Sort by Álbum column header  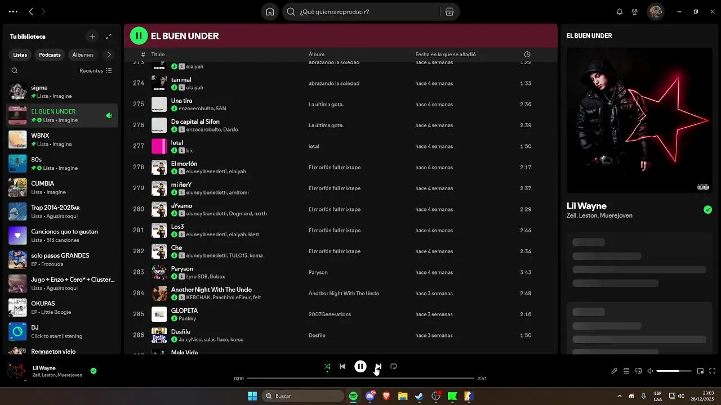pos(317,55)
